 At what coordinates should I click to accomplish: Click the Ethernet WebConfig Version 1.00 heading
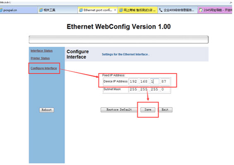(118, 27)
